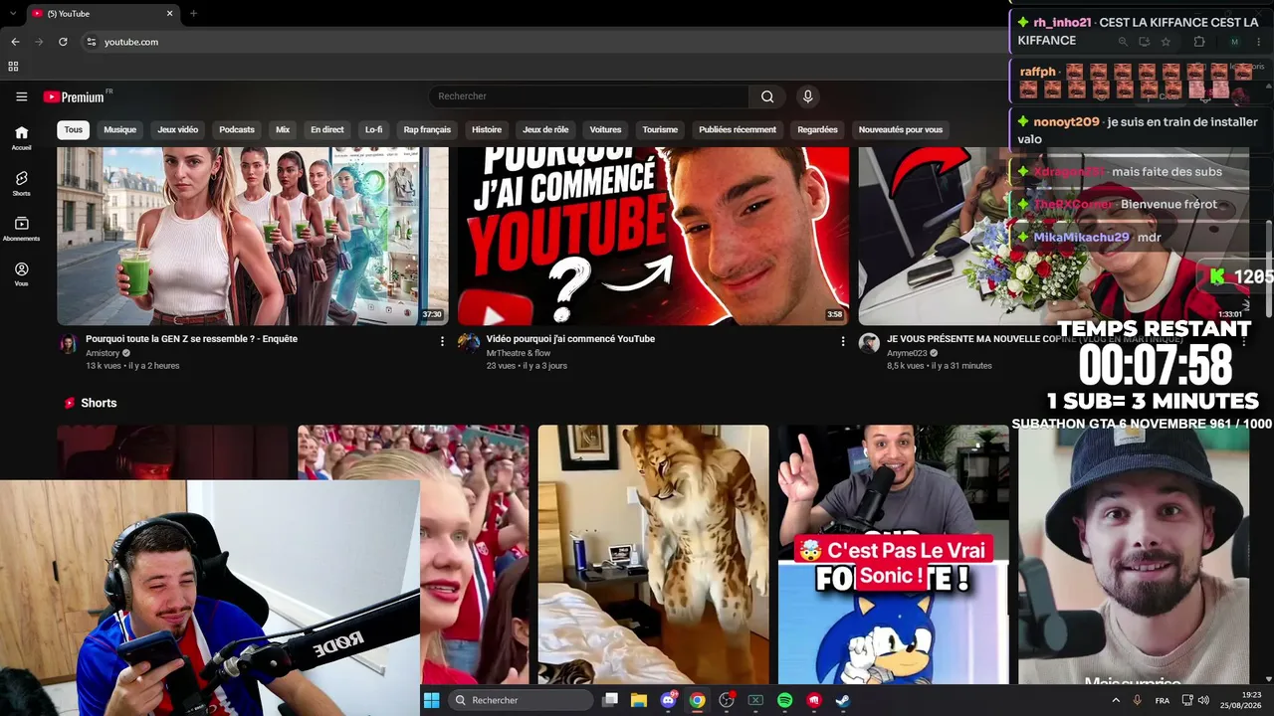Filter the feed by Podcasts
This screenshot has height=716, width=1274.
tap(237, 129)
